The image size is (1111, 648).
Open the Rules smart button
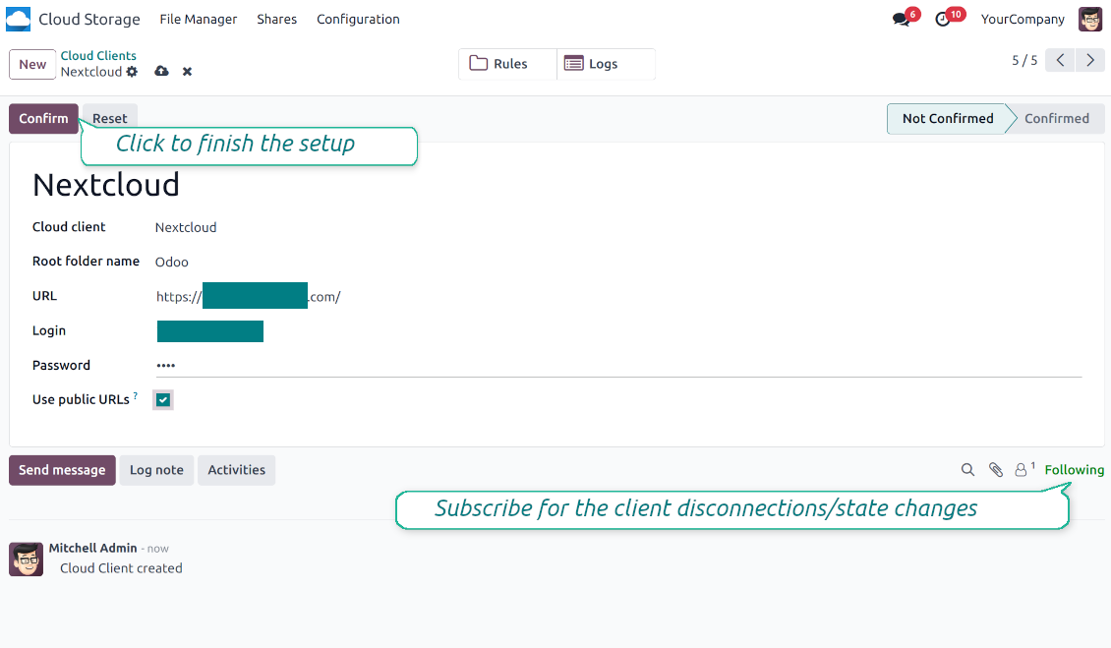(507, 64)
